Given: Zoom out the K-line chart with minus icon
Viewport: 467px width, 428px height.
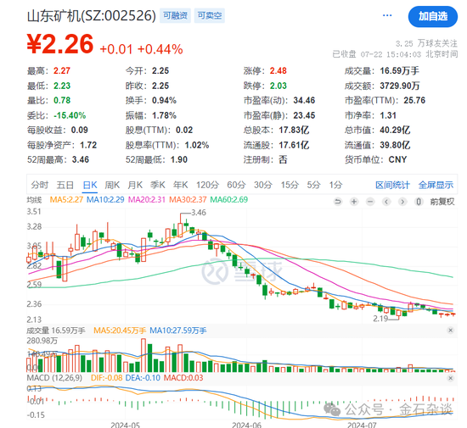Looking at the screenshot, I should (x=370, y=202).
